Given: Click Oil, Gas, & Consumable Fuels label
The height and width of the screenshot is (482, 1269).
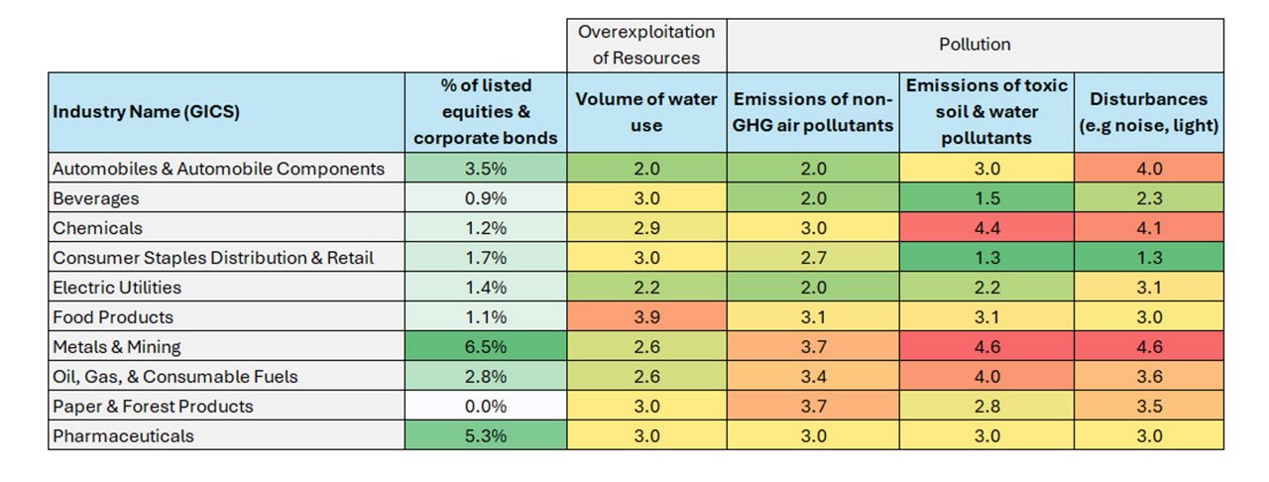Looking at the screenshot, I should click(174, 377).
